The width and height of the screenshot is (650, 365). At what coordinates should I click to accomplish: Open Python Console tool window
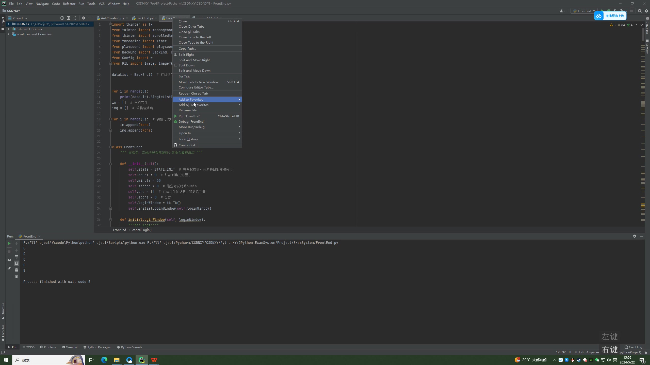pos(129,347)
